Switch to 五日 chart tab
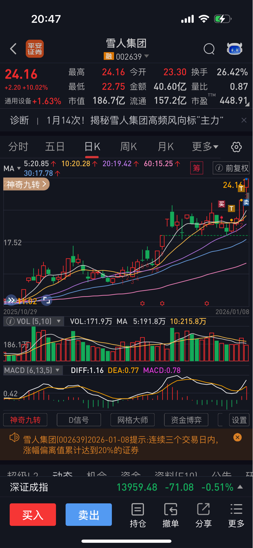Image resolution: width=253 pixels, height=548 pixels. [55, 146]
